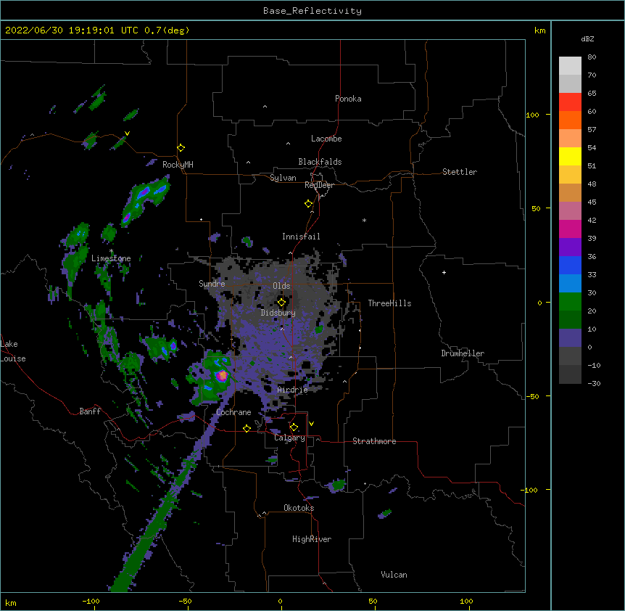Click the -30 value at legend bottom
The width and height of the screenshot is (625, 611).
click(594, 383)
